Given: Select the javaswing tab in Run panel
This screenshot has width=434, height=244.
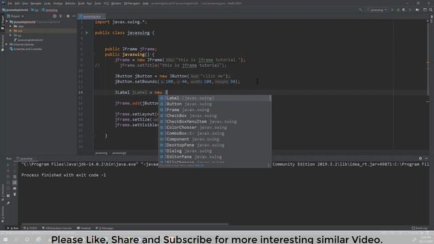Looking at the screenshot, I should (x=26, y=159).
